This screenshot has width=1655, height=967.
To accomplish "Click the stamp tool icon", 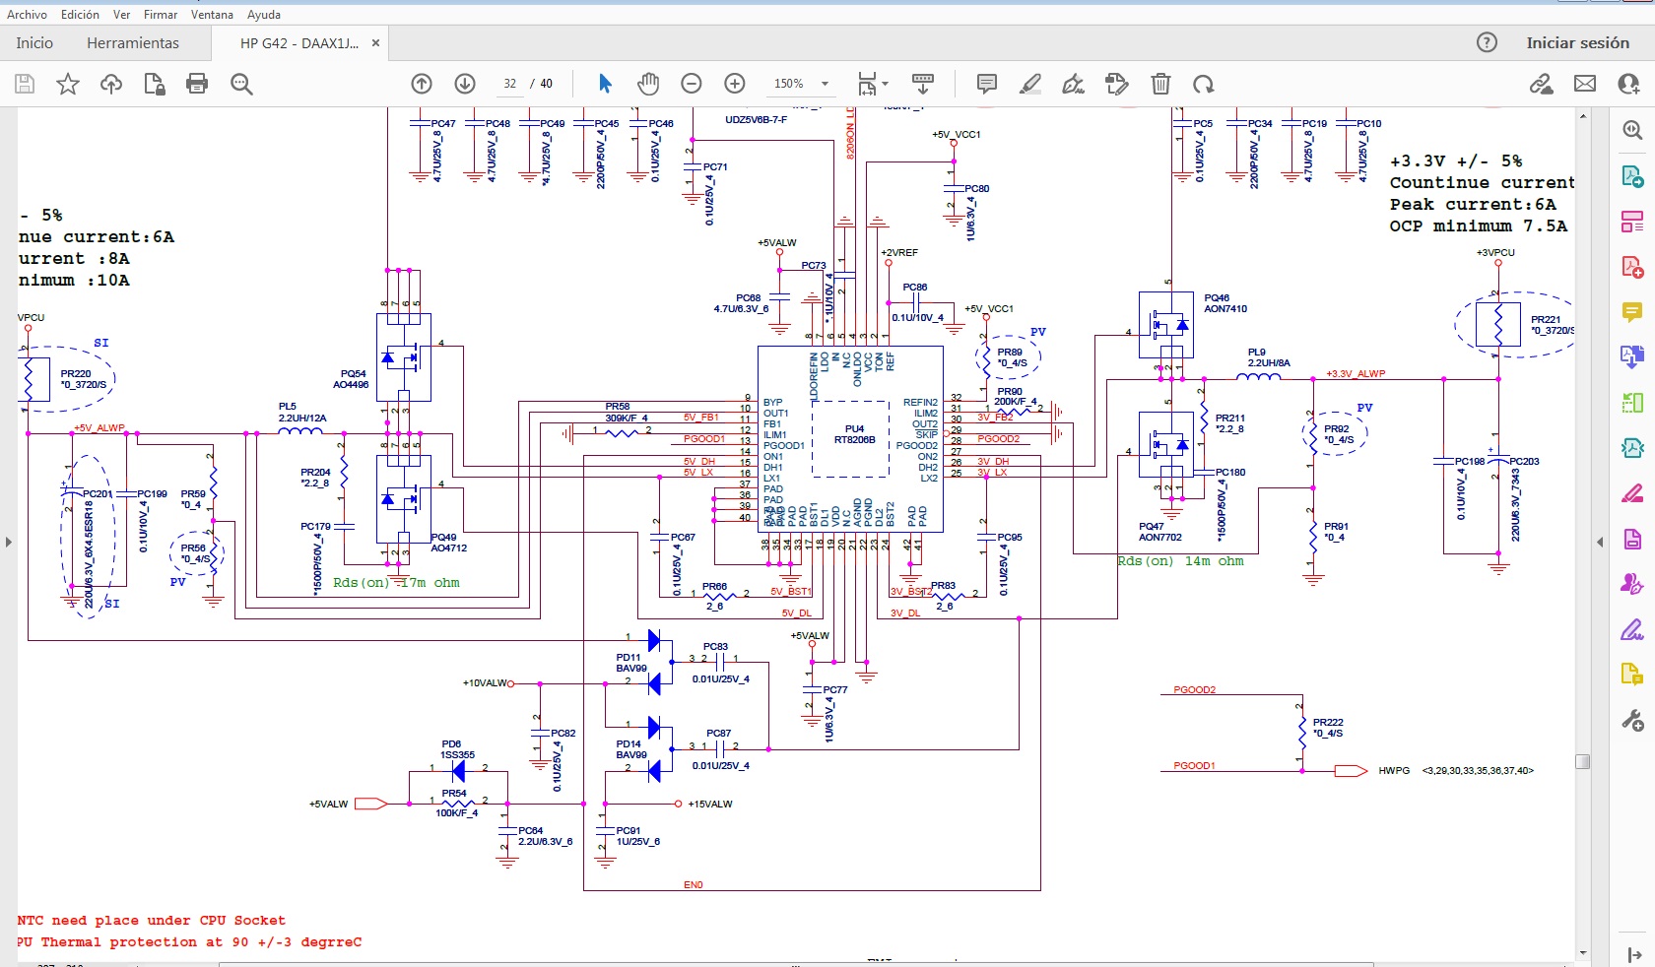I will point(1117,84).
